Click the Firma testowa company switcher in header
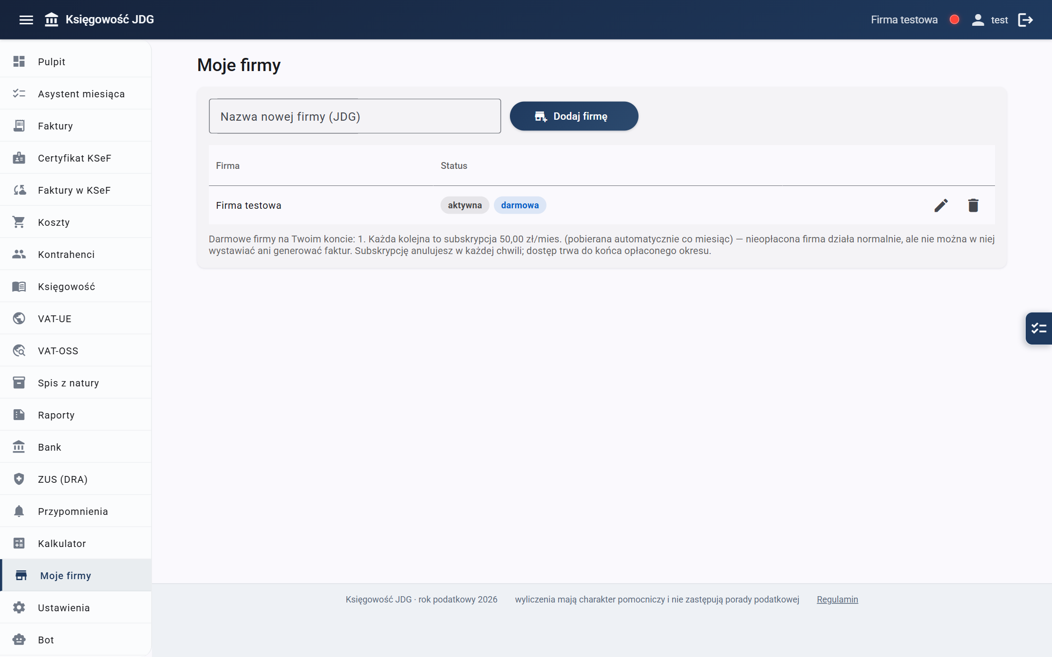This screenshot has height=657, width=1052. coord(904,20)
